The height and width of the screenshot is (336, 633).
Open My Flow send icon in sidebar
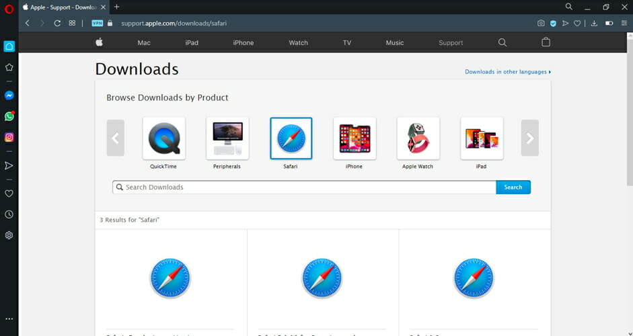pyautogui.click(x=9, y=166)
